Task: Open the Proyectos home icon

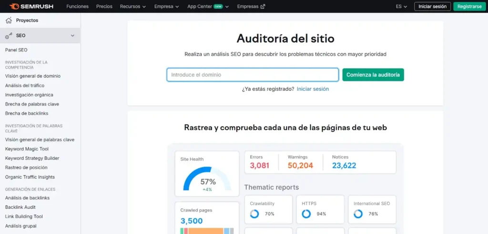Action: coord(9,20)
